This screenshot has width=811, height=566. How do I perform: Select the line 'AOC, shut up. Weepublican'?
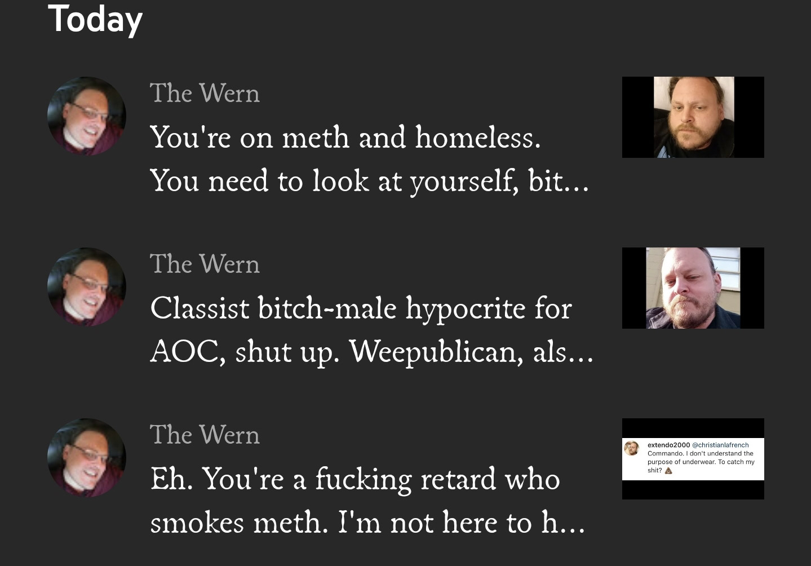[372, 352]
